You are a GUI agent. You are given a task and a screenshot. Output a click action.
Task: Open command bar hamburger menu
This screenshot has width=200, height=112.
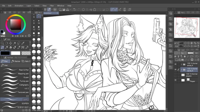coord(45,10)
